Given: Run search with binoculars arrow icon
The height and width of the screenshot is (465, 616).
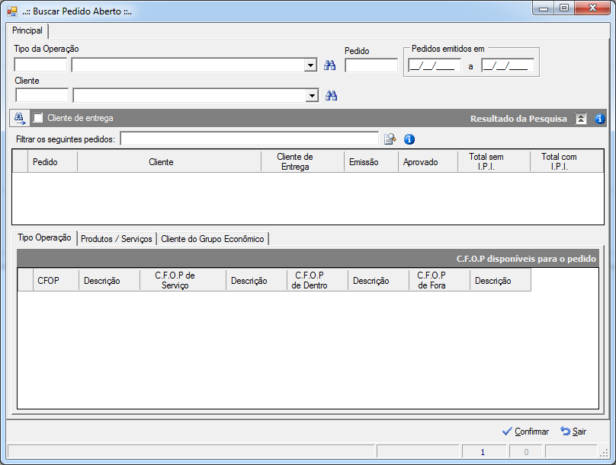Looking at the screenshot, I should (x=19, y=118).
